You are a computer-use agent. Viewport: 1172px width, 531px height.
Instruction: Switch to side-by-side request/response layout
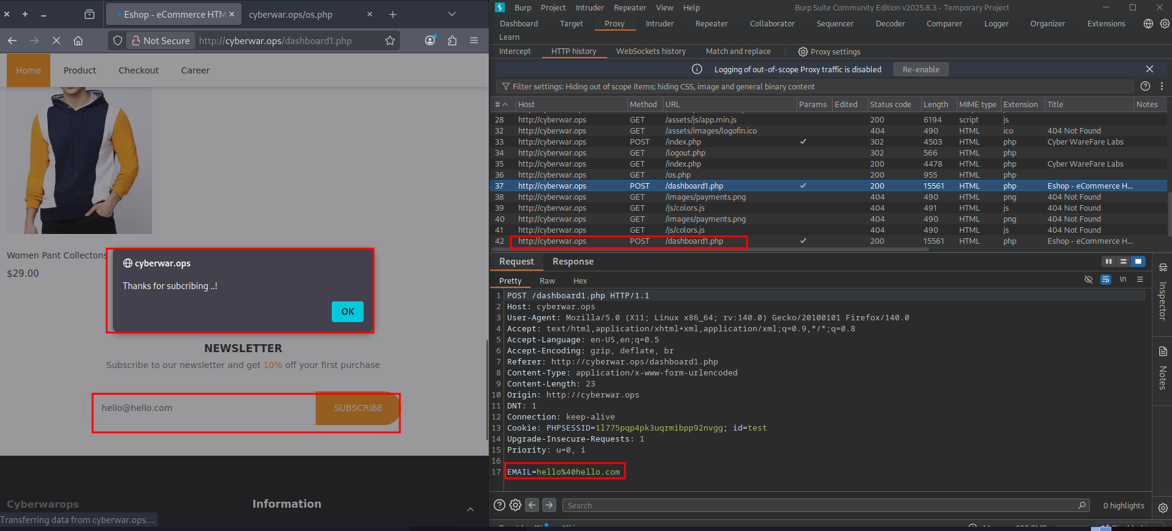[x=1108, y=262]
